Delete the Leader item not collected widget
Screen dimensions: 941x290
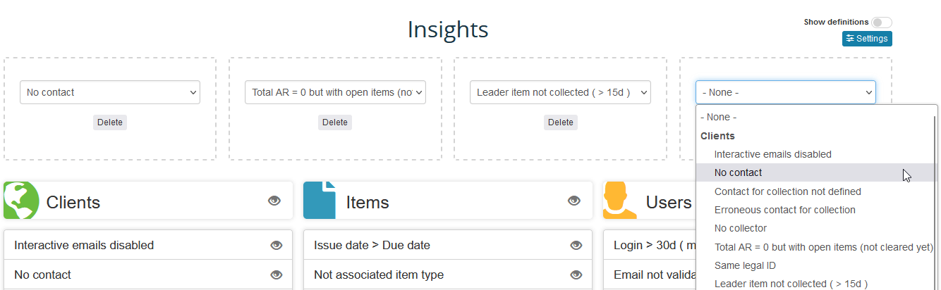[560, 122]
